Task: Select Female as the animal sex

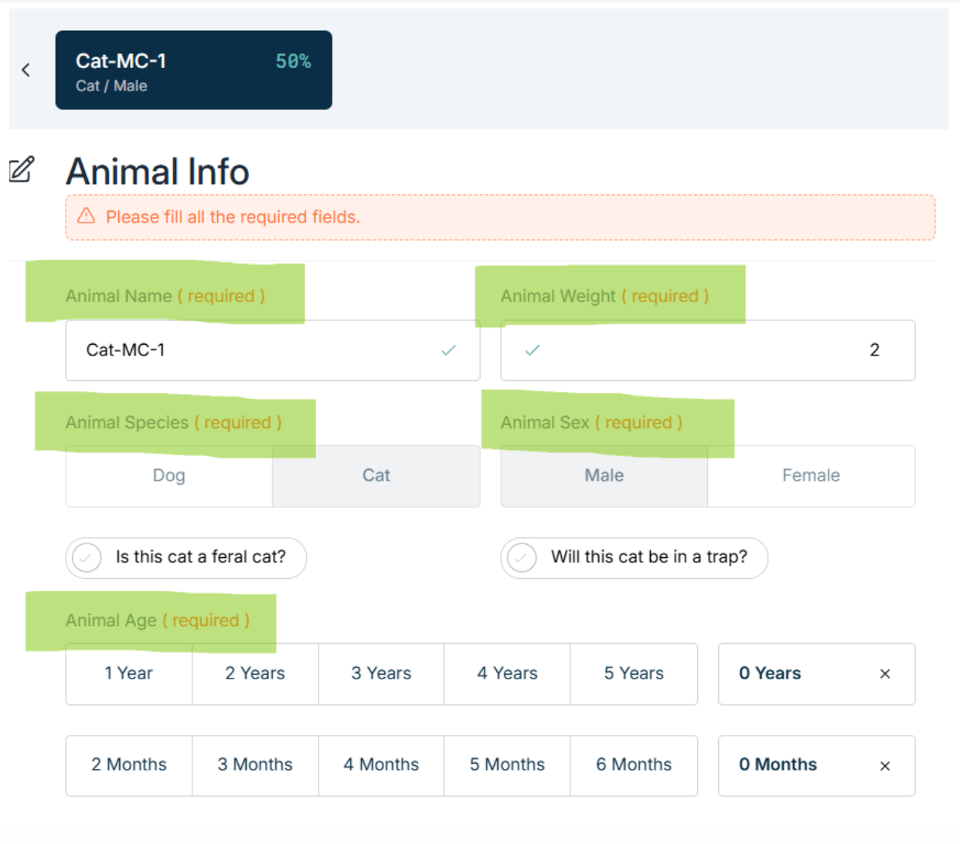Action: point(811,475)
